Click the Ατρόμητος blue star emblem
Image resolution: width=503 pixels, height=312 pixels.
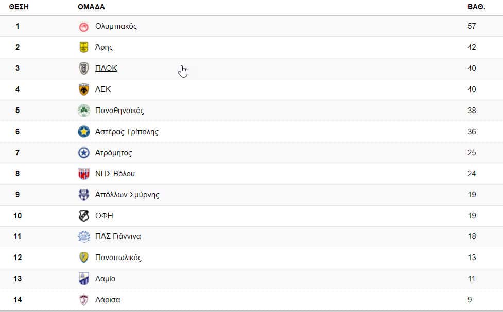pos(83,153)
